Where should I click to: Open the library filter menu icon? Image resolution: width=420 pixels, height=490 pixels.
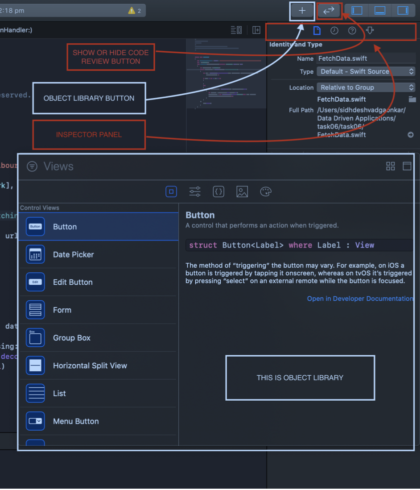[x=32, y=166]
